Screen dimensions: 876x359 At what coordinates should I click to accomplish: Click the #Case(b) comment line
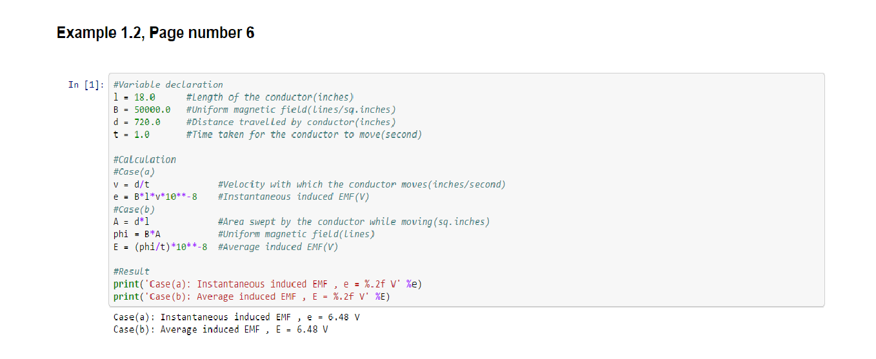pyautogui.click(x=134, y=209)
